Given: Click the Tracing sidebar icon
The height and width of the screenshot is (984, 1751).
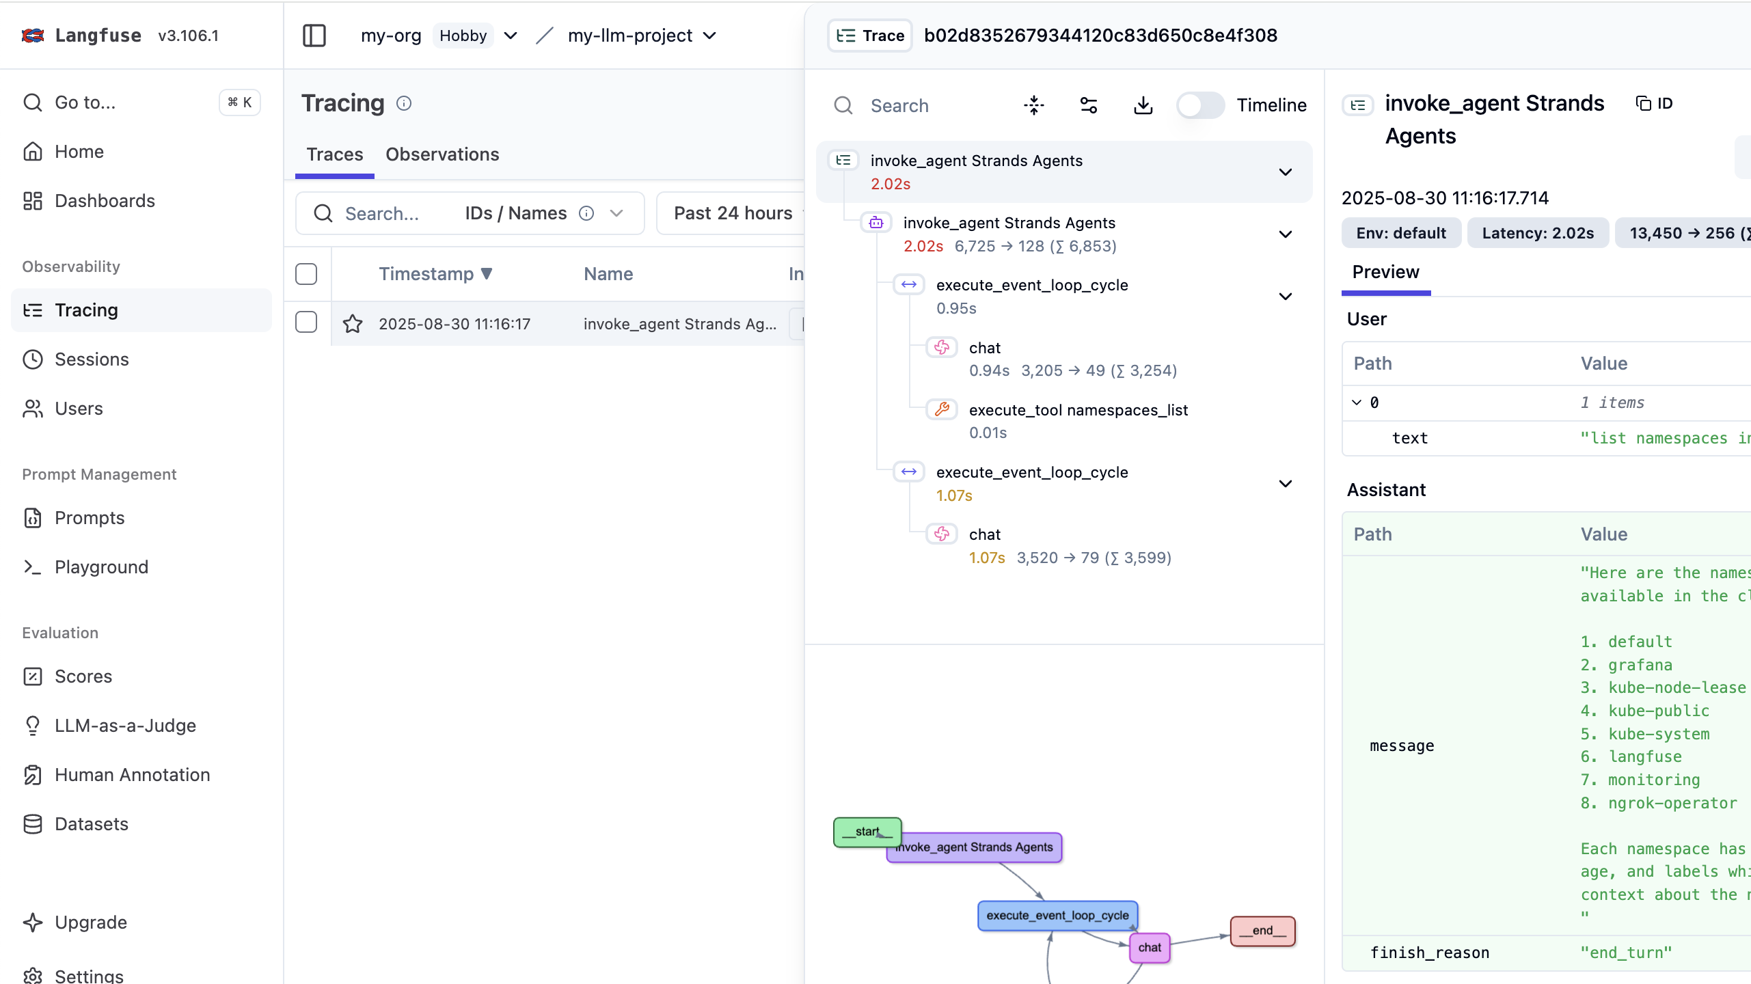Looking at the screenshot, I should [33, 310].
